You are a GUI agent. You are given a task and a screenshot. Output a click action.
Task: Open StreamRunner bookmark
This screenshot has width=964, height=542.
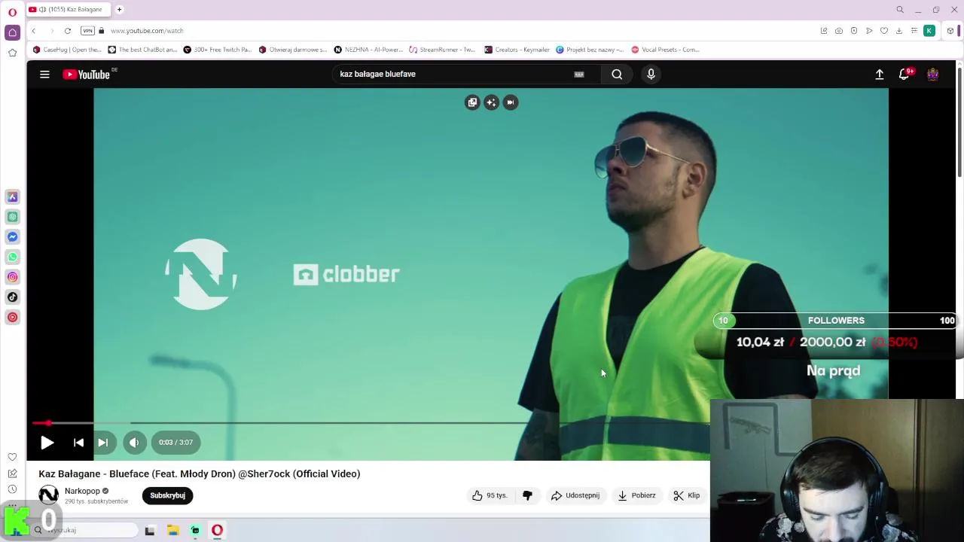[x=442, y=50]
